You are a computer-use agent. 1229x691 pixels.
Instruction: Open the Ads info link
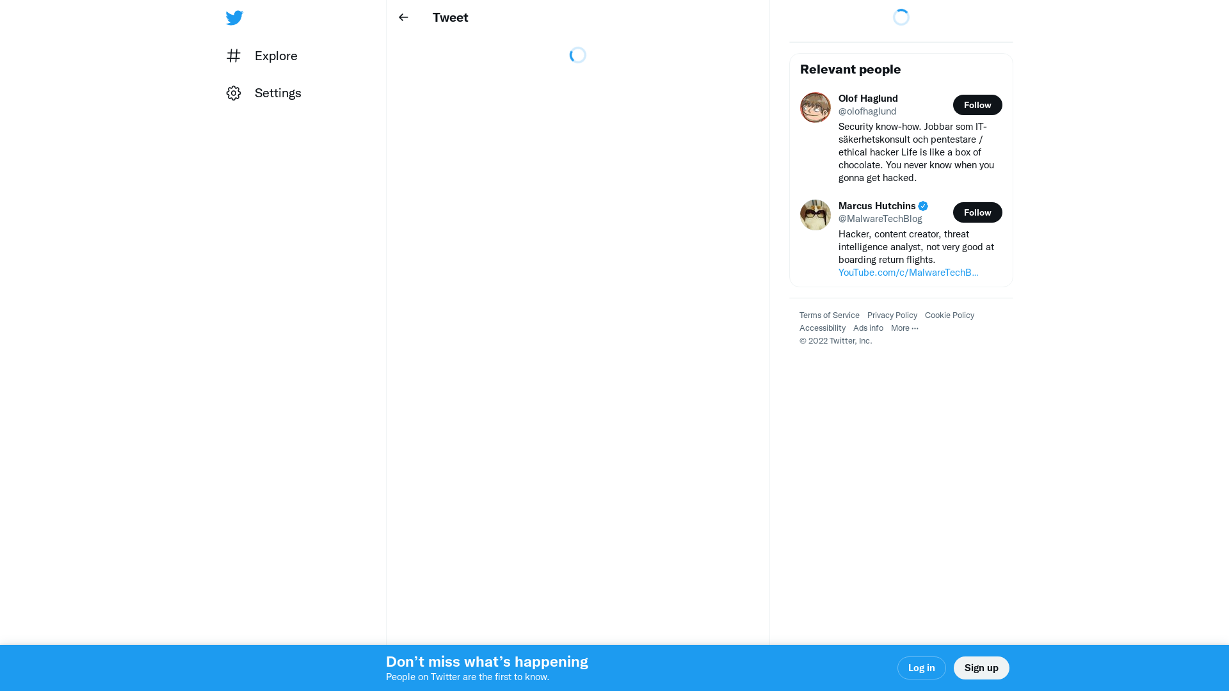coord(867,328)
